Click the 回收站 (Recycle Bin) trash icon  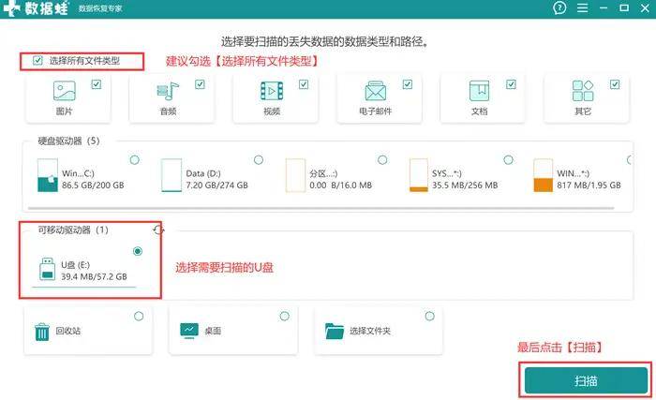[x=42, y=331]
